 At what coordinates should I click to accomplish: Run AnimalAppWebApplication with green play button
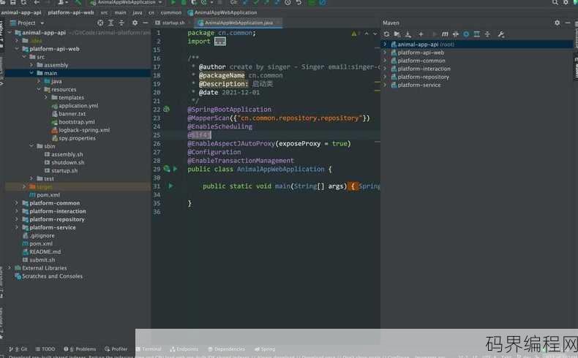point(173,2)
